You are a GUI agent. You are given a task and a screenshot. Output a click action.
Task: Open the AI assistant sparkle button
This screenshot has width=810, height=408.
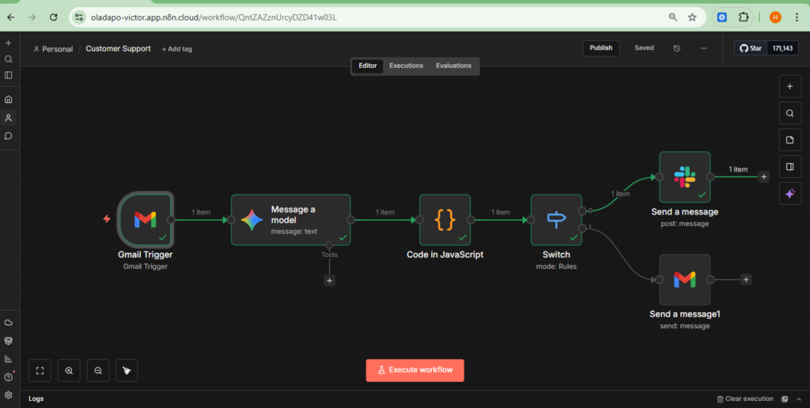coord(790,193)
